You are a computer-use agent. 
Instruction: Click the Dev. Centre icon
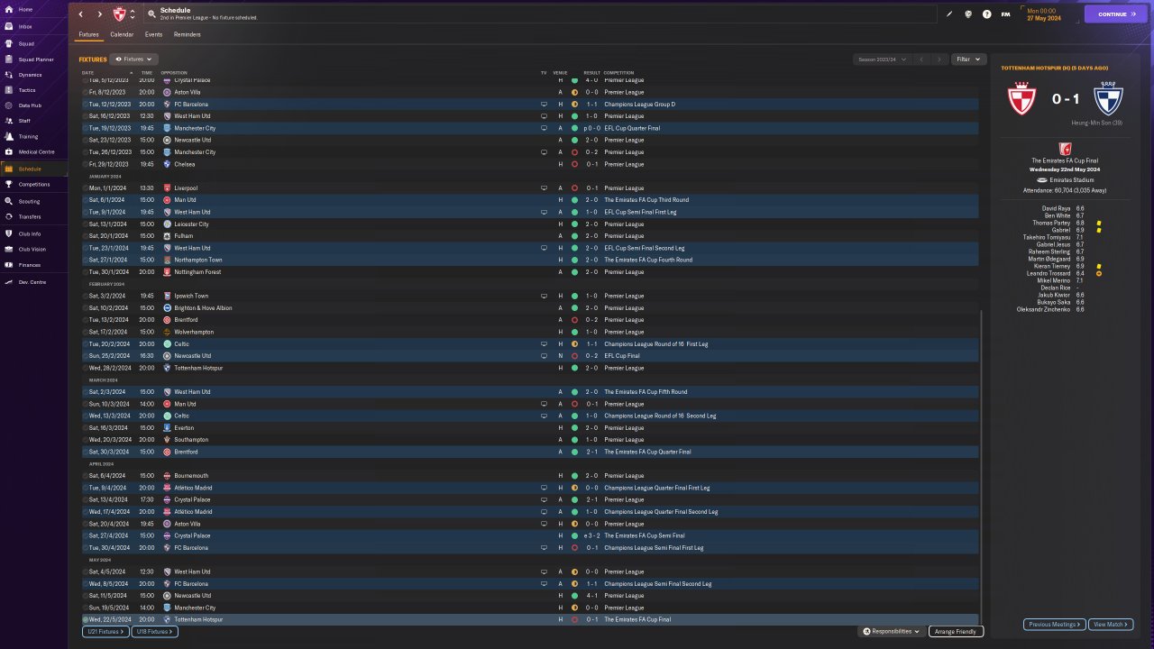click(9, 282)
